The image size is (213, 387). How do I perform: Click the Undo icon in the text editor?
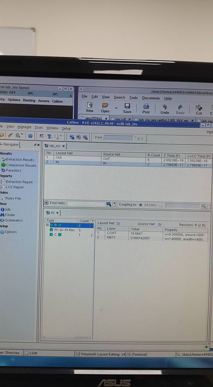(165, 107)
